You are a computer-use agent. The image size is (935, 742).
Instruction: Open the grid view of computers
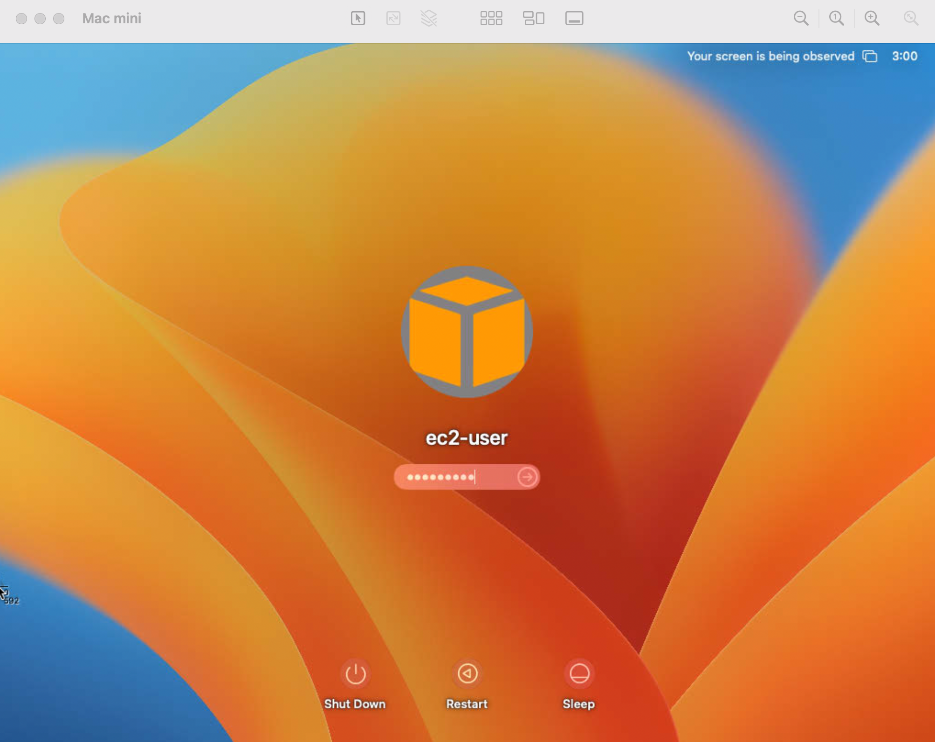point(491,18)
